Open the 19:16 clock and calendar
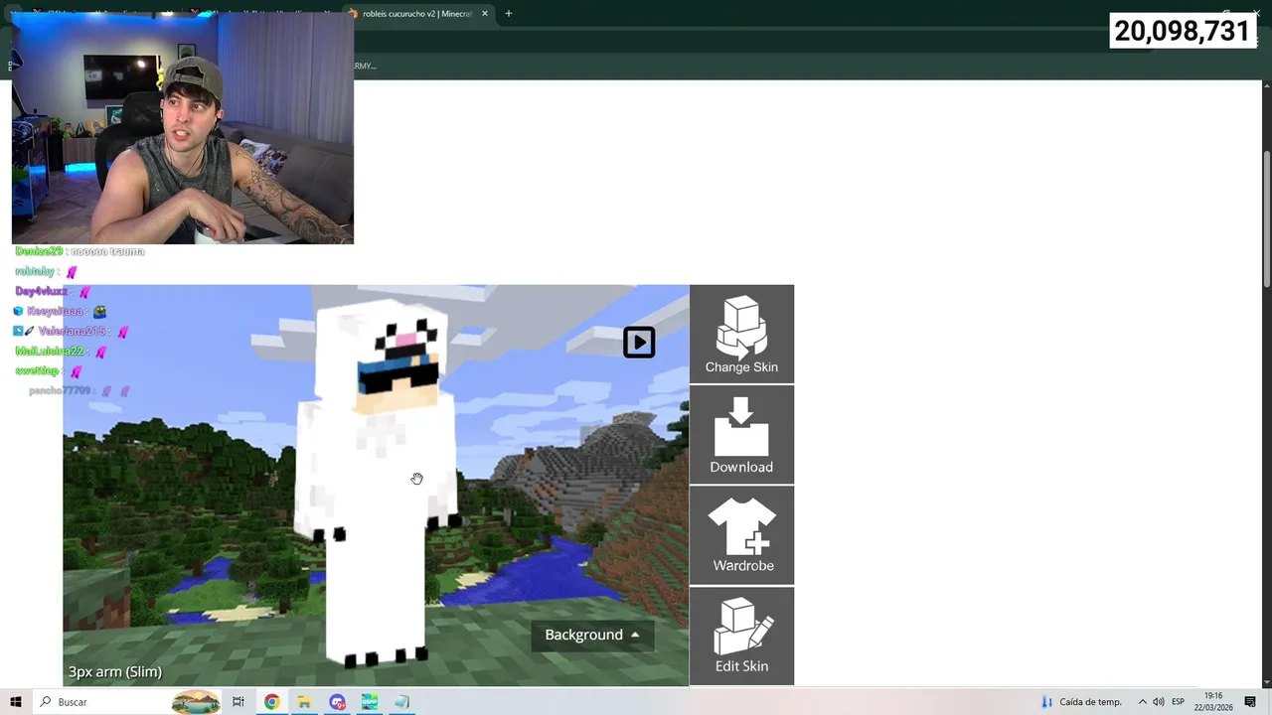The height and width of the screenshot is (715, 1272). [x=1213, y=702]
